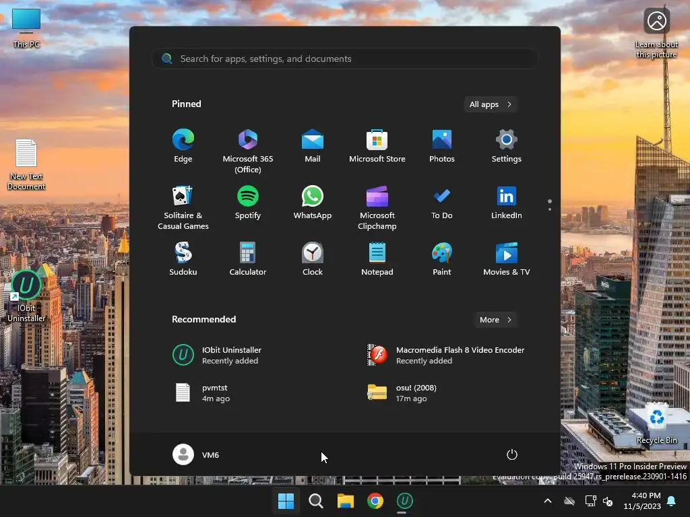Launch Notepad
This screenshot has width=690, height=517.
[377, 259]
